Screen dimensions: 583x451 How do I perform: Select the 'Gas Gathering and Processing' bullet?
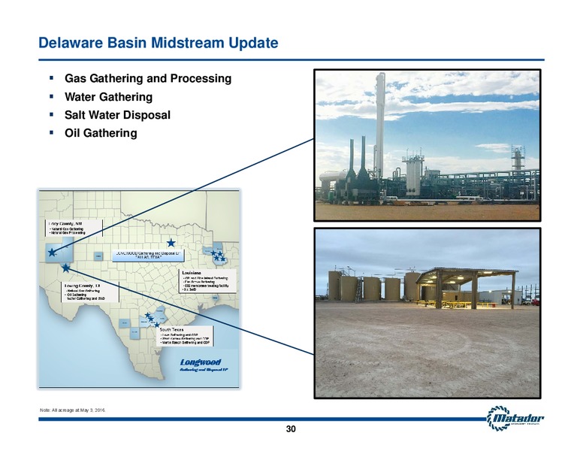point(148,78)
